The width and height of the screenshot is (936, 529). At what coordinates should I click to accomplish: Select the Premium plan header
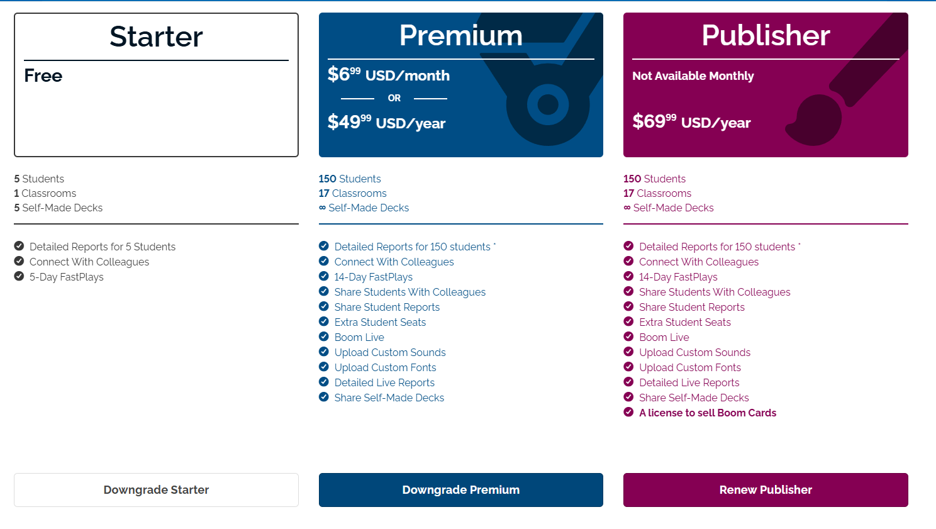pos(460,36)
